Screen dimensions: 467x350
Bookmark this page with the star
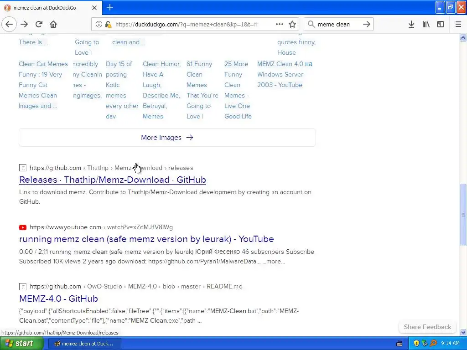click(x=292, y=24)
